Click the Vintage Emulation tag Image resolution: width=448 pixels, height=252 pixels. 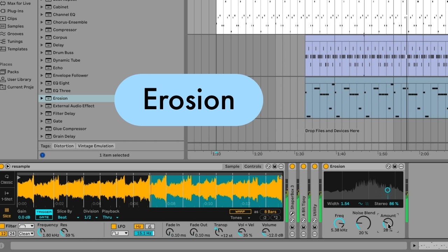[x=96, y=146]
